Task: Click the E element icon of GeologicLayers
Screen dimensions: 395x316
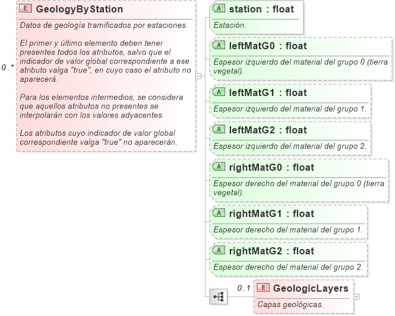Action: pos(263,288)
